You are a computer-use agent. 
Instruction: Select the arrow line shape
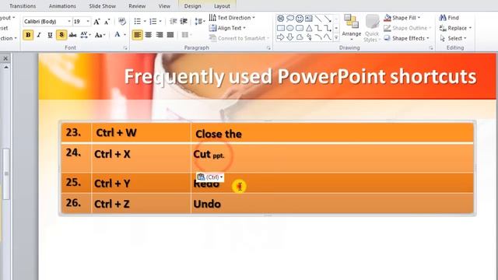328,19
